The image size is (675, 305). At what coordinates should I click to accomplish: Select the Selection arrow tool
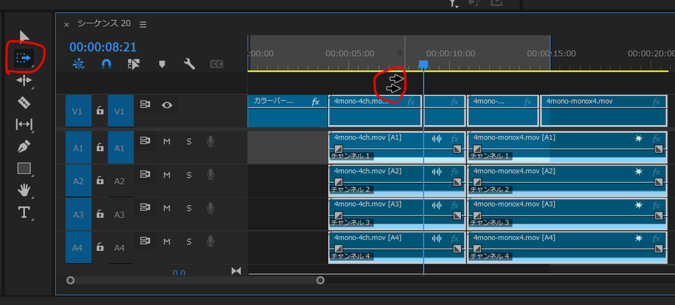click(x=24, y=37)
